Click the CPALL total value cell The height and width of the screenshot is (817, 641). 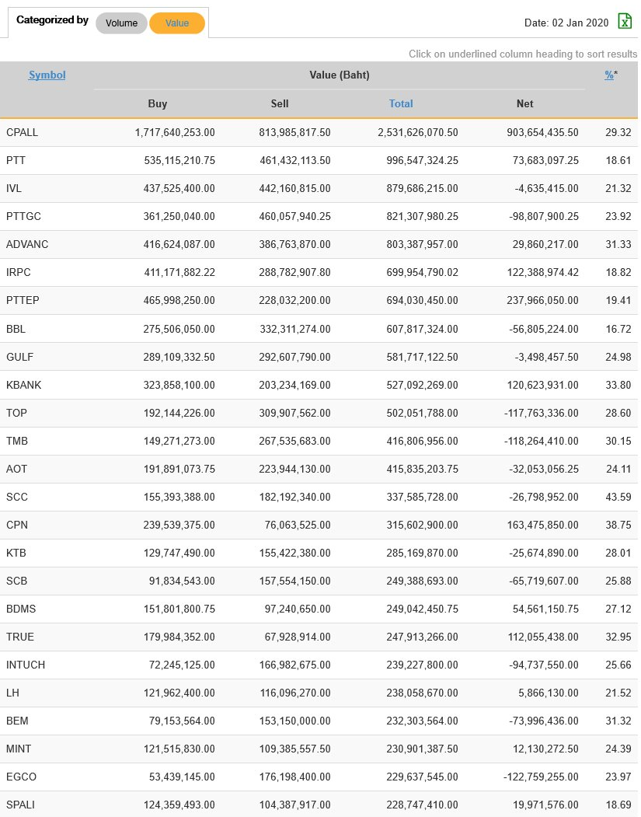pos(418,133)
